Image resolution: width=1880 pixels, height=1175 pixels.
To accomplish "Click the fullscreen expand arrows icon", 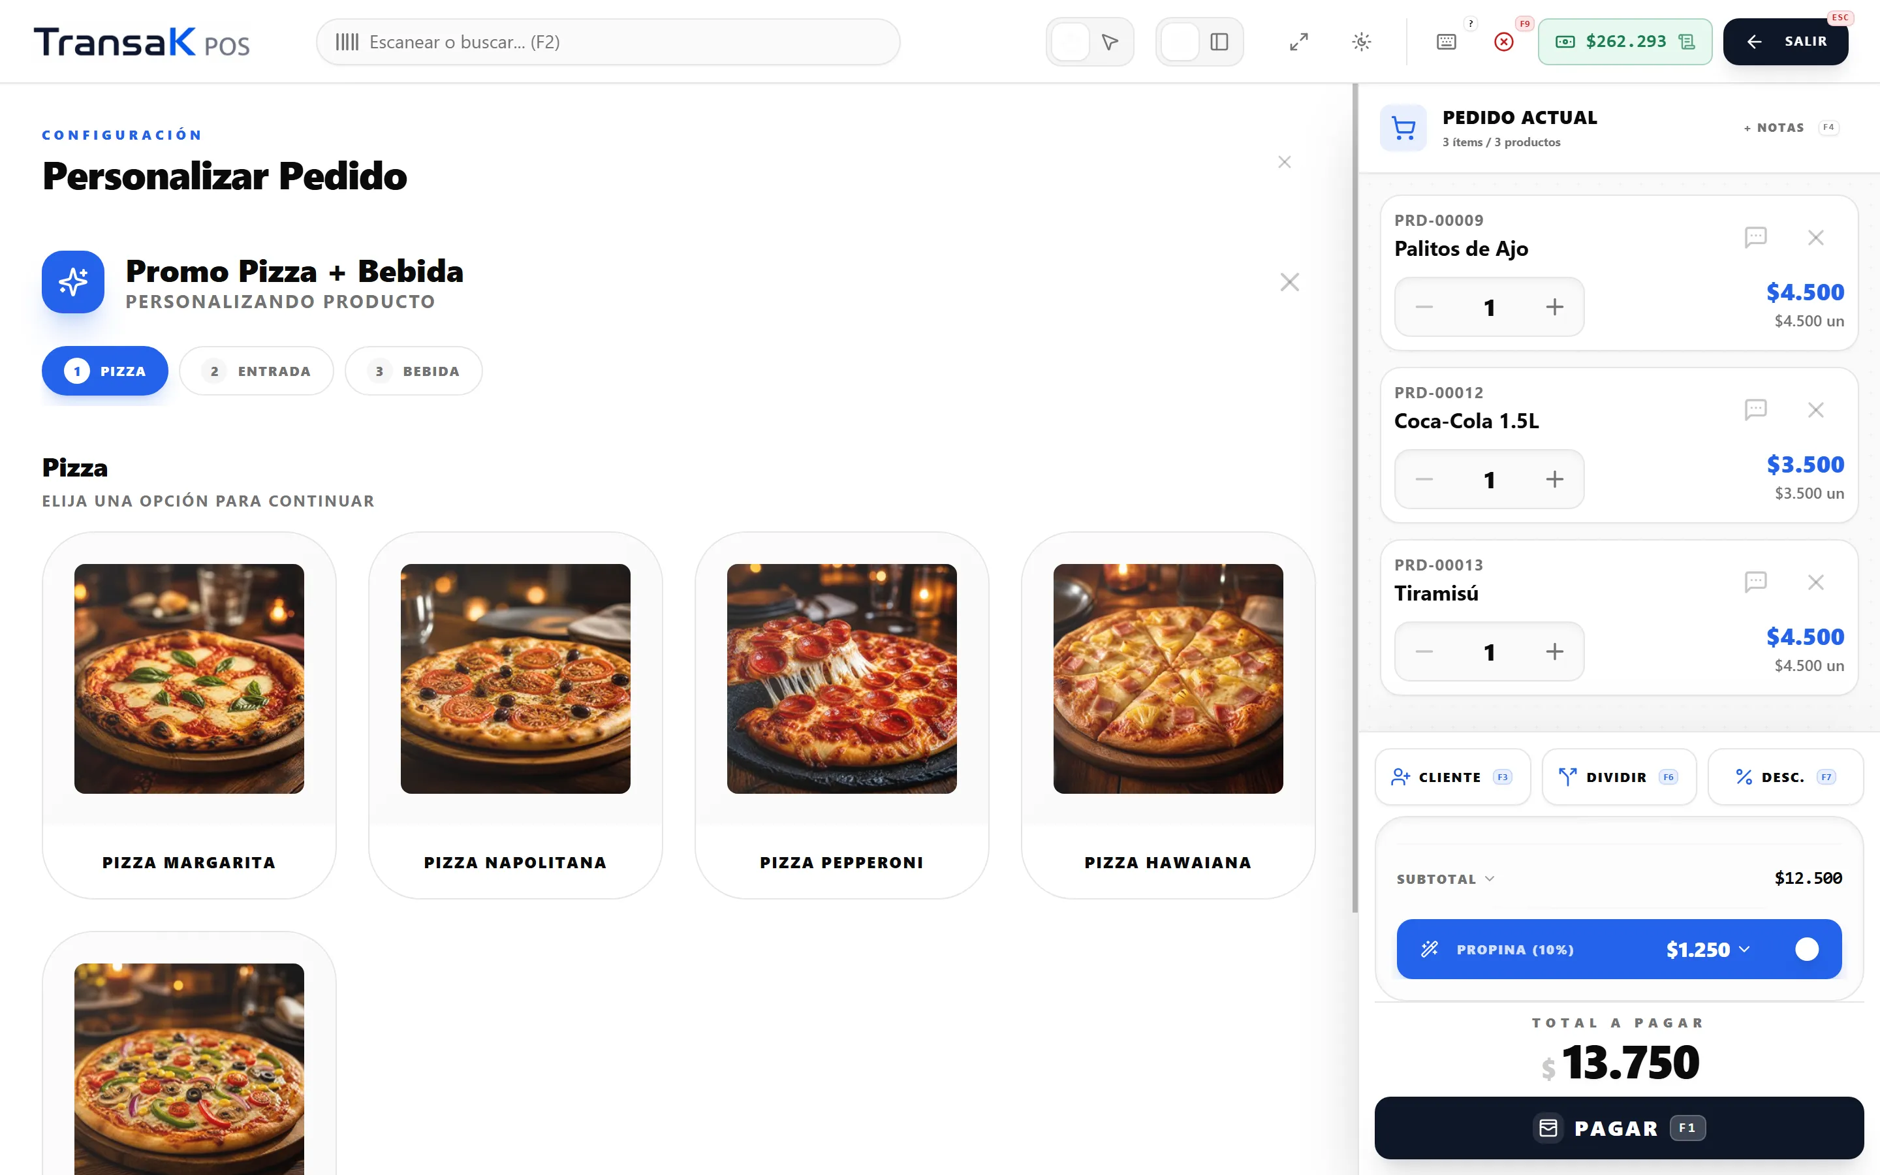I will pos(1299,42).
